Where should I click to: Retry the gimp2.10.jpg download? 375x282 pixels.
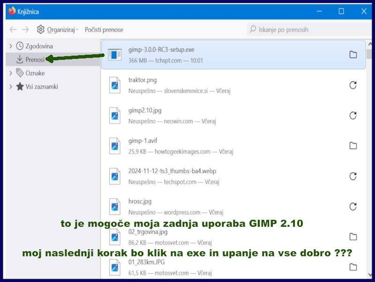point(353,116)
